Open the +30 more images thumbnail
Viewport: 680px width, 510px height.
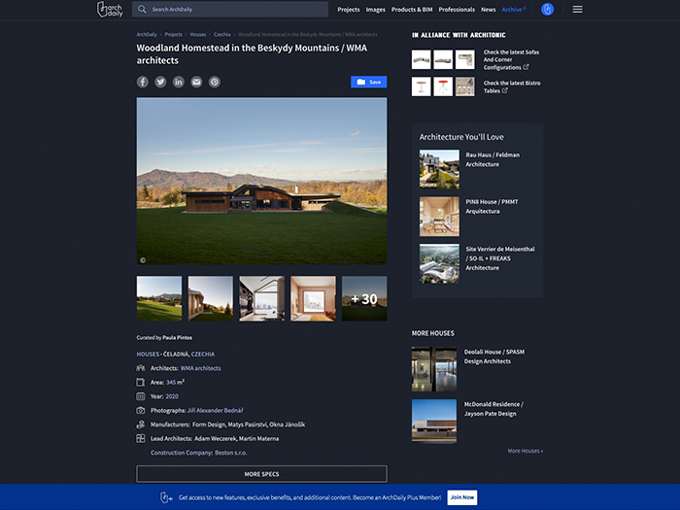coord(364,298)
